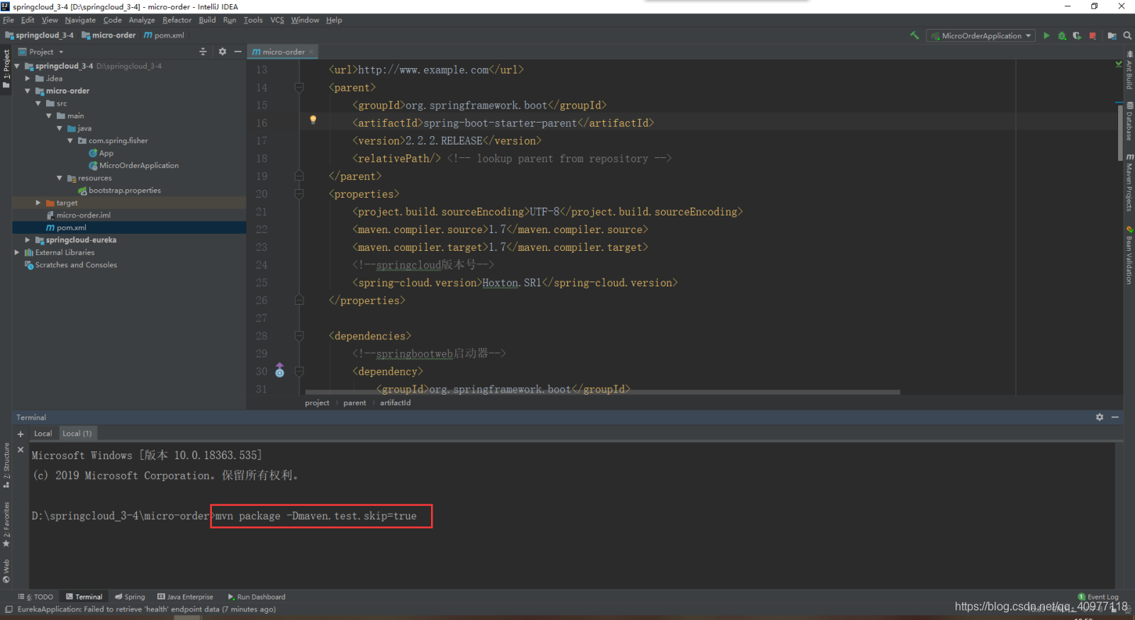
Task: Open the Build menu
Action: coord(207,20)
